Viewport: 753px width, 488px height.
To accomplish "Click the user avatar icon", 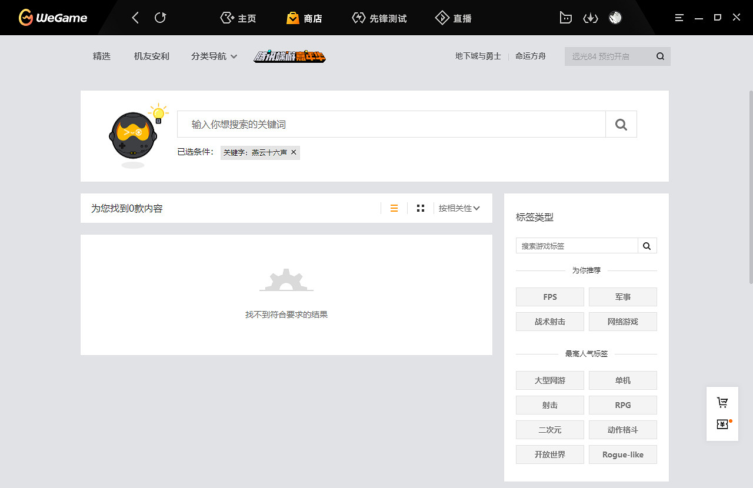I will 615,18.
